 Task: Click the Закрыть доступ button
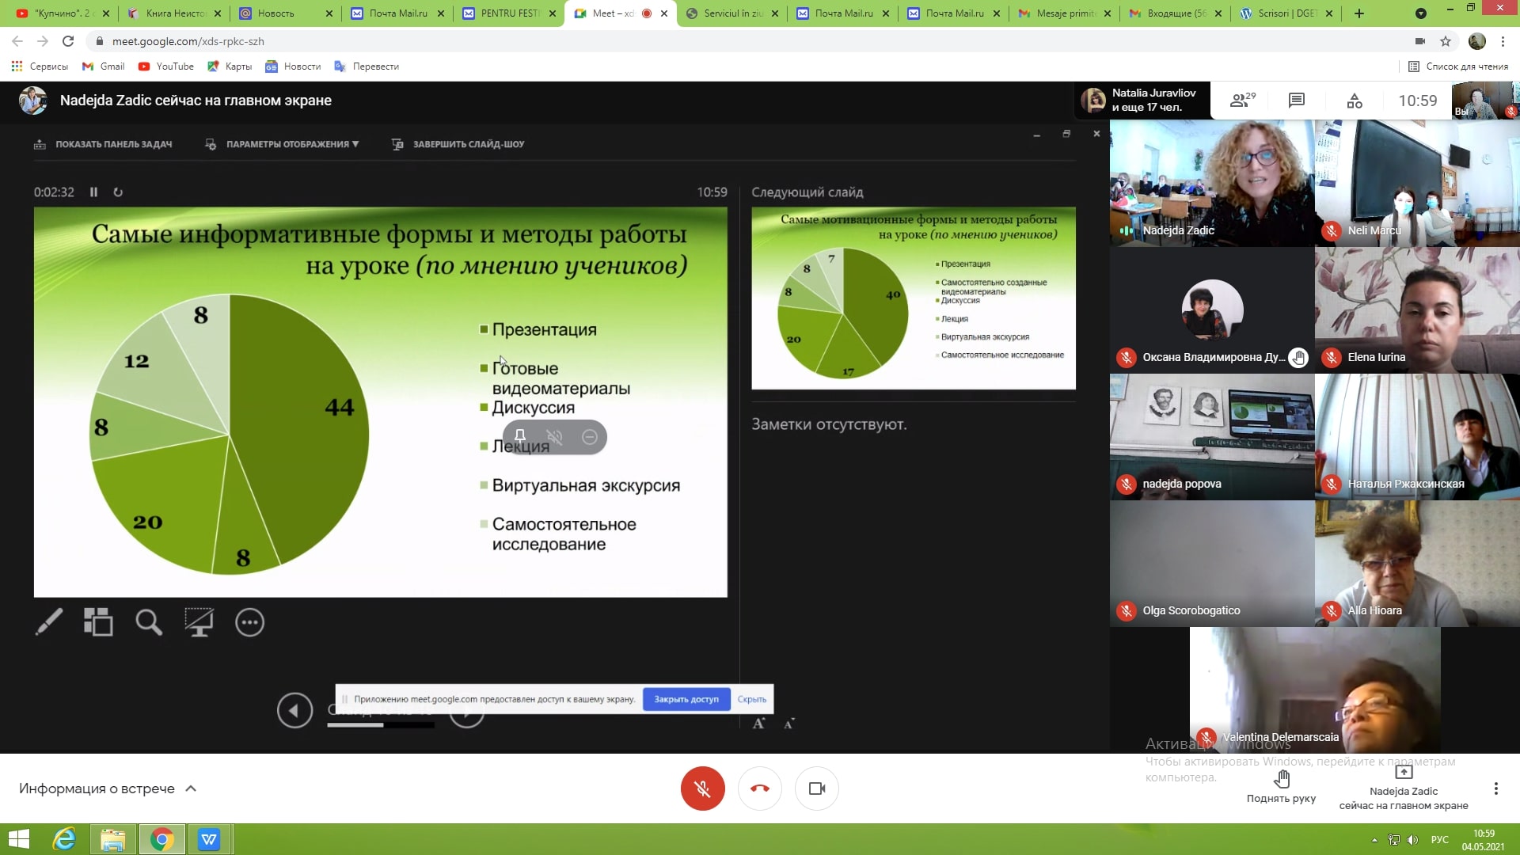(686, 699)
